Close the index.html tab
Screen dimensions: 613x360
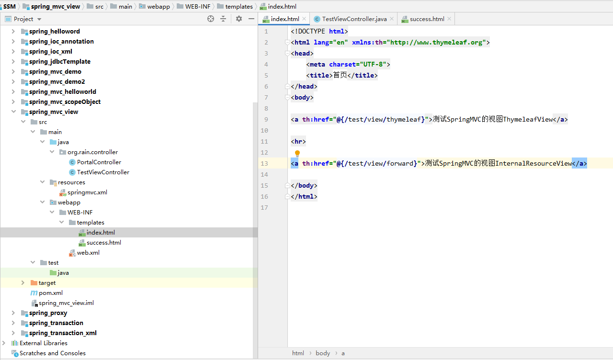pyautogui.click(x=304, y=19)
